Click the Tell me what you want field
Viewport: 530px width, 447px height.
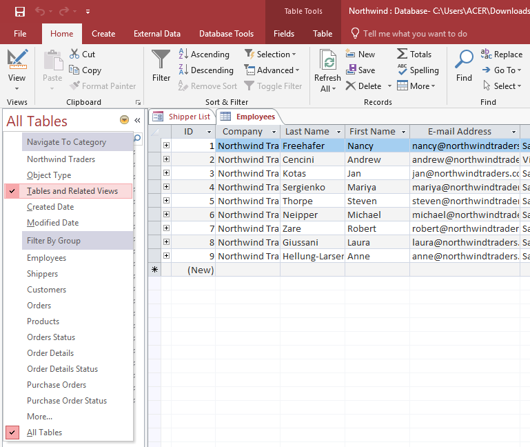[415, 33]
